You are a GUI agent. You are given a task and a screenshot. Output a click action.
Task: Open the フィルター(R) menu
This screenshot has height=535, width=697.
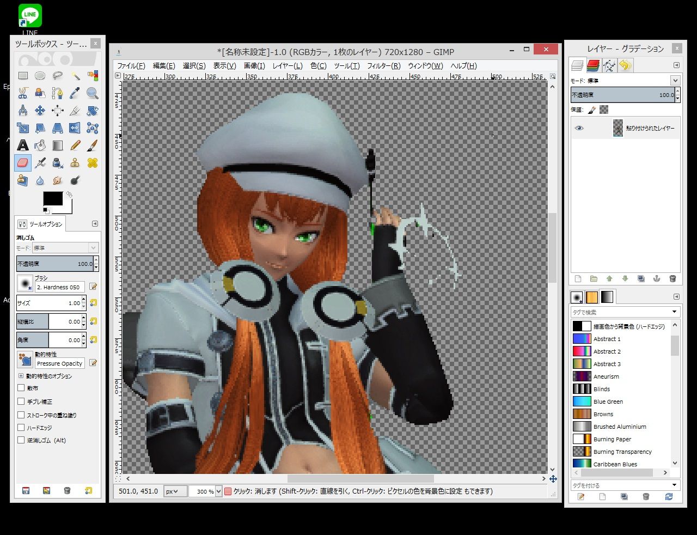(x=384, y=66)
